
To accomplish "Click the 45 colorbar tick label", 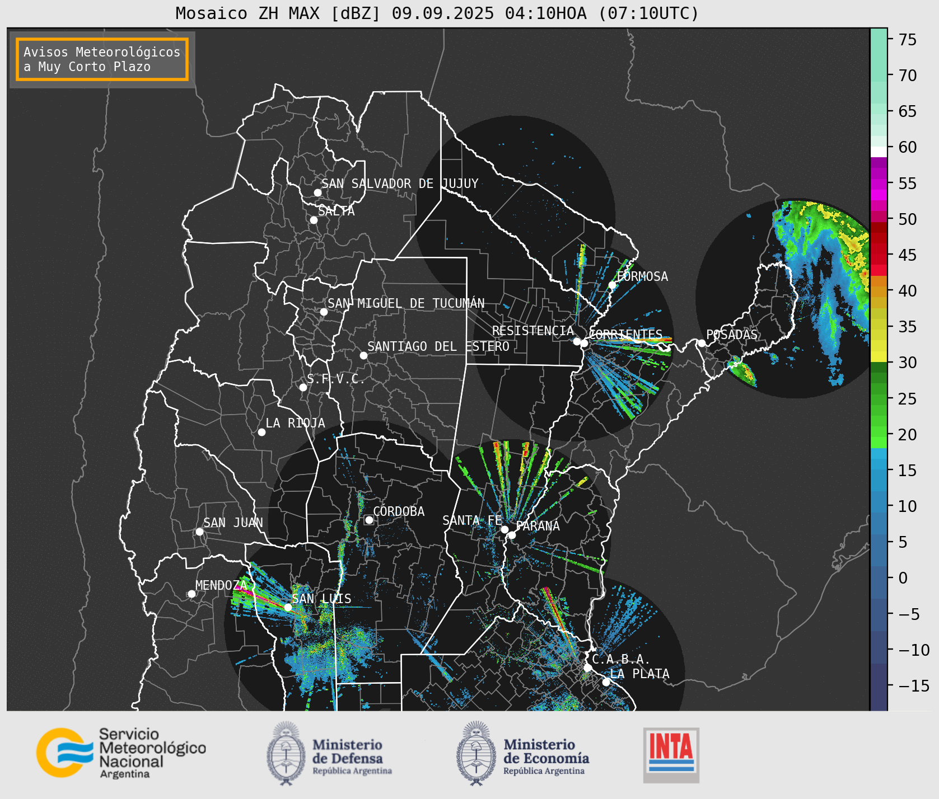I will (908, 255).
